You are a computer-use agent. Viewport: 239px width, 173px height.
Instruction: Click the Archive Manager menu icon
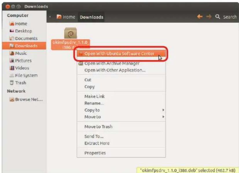pos(81,63)
